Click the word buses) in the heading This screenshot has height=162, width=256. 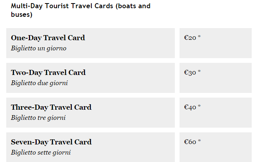coord(21,14)
